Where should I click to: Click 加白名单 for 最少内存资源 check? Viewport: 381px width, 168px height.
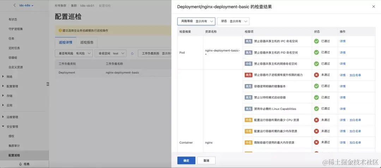tap(355, 131)
